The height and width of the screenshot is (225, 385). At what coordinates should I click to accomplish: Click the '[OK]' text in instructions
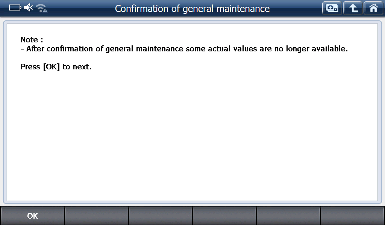pos(52,67)
